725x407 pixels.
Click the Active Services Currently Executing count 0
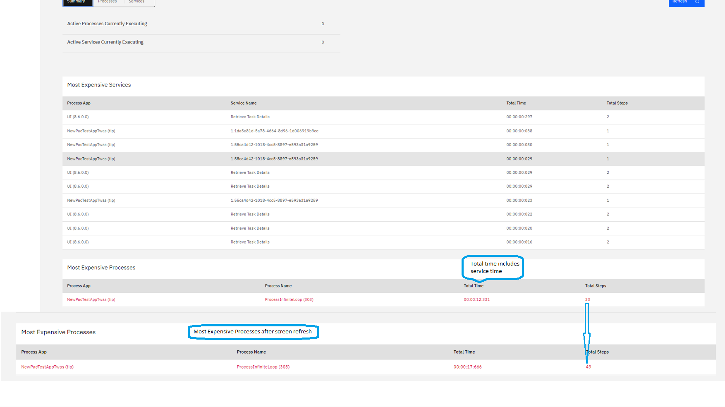point(323,42)
